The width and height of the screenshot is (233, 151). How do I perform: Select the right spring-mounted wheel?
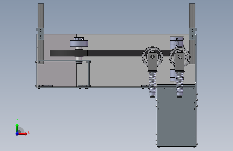coord(180,57)
